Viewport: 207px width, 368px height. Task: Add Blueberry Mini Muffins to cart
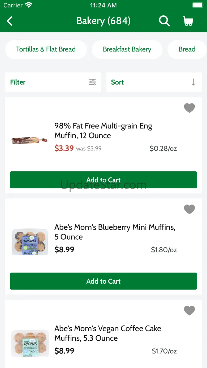(x=103, y=281)
